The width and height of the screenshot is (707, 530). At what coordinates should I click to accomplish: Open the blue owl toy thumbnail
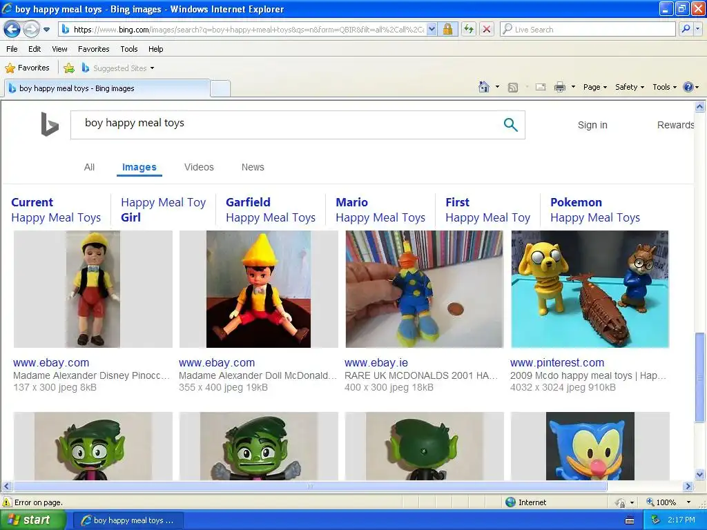(x=590, y=446)
